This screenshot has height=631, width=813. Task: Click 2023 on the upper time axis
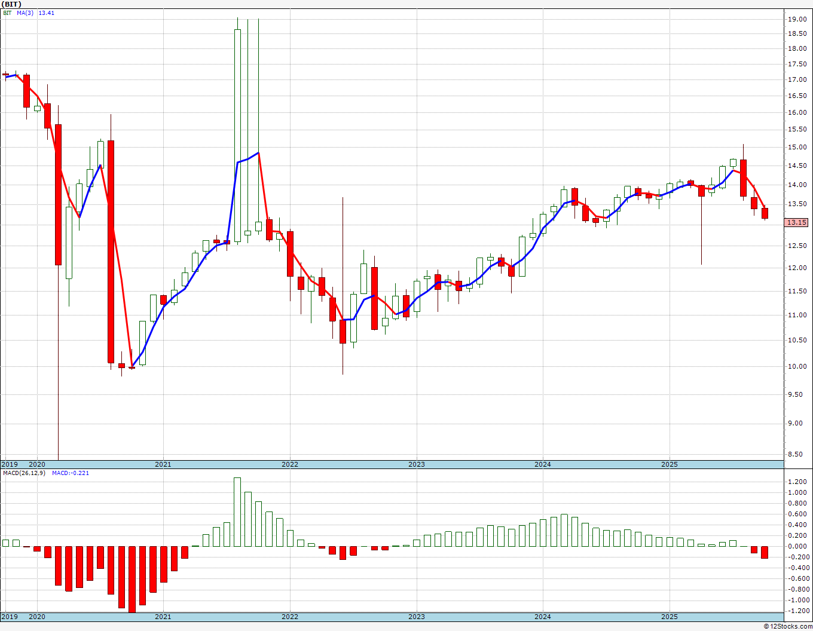point(417,464)
